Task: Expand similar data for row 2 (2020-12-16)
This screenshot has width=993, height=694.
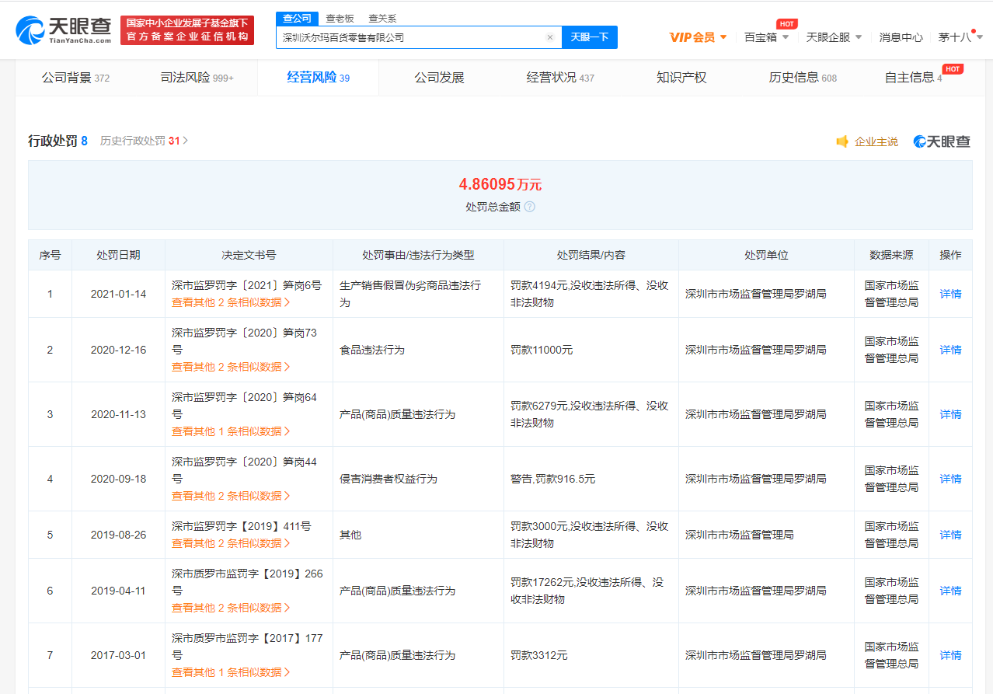Action: tap(231, 367)
